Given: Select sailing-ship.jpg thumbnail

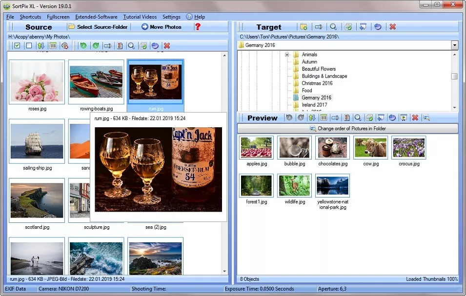Looking at the screenshot, I should pyautogui.click(x=37, y=141).
